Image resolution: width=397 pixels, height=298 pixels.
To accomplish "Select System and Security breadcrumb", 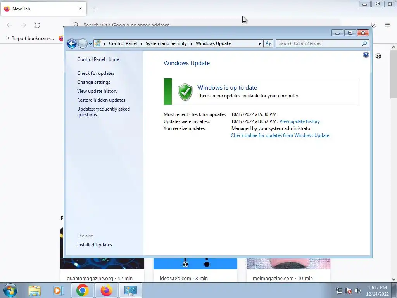I will coord(166,43).
